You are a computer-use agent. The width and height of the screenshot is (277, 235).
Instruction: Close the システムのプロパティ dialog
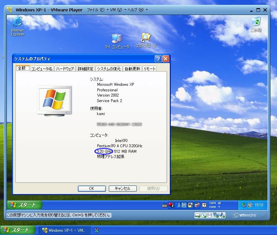pos(166,59)
